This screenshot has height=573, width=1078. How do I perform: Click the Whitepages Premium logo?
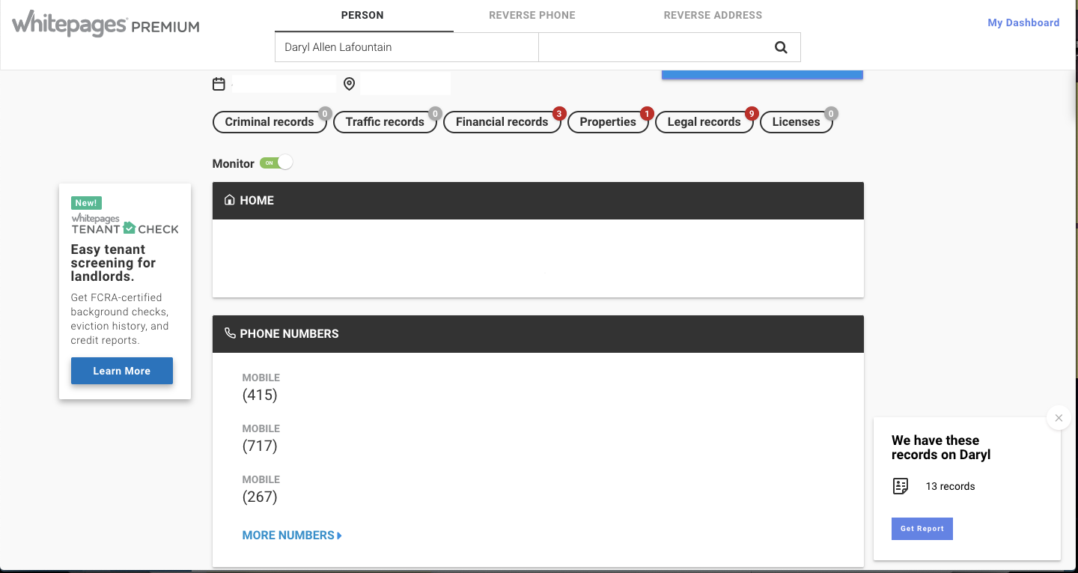[x=106, y=23]
